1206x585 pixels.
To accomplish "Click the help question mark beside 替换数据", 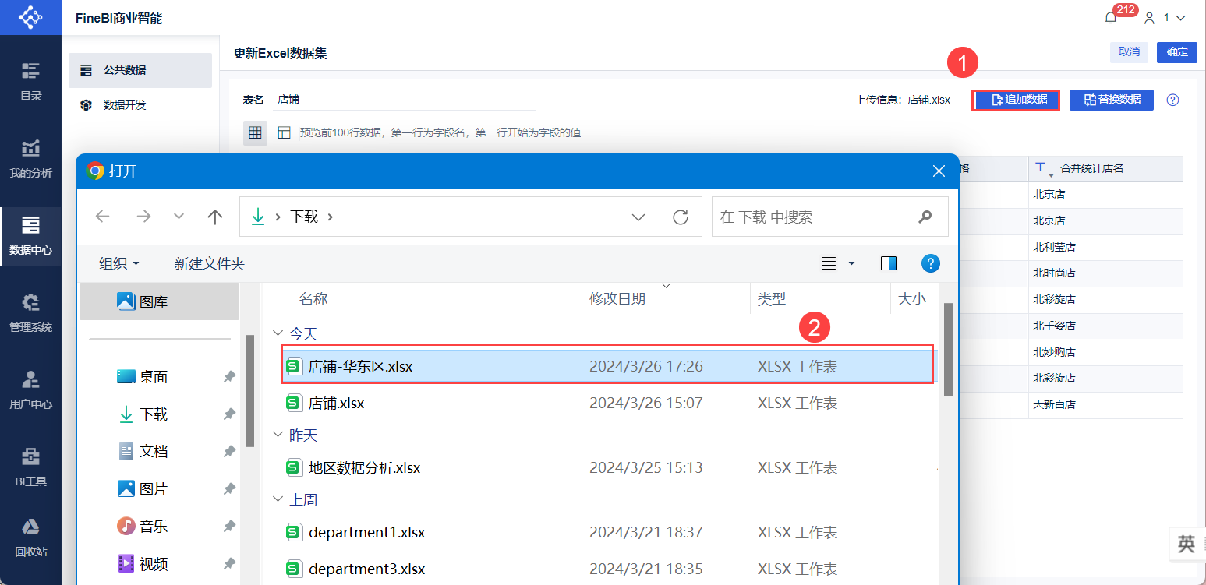I will pyautogui.click(x=1172, y=100).
